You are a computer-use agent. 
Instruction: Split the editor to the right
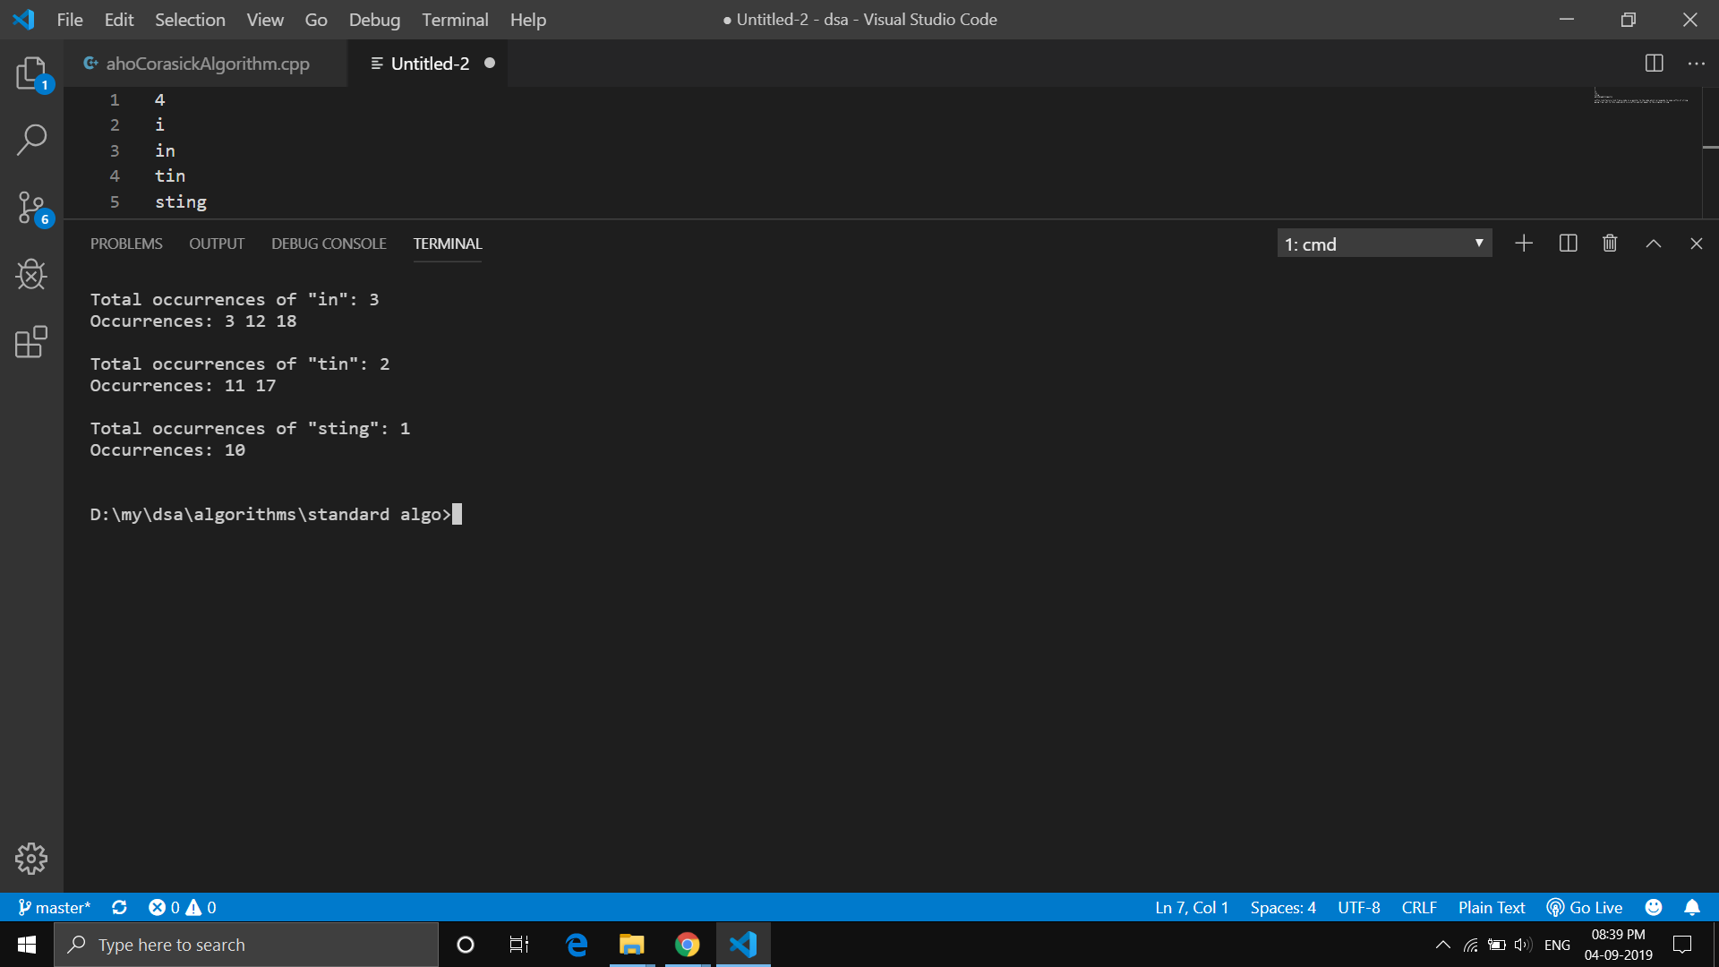tap(1654, 63)
